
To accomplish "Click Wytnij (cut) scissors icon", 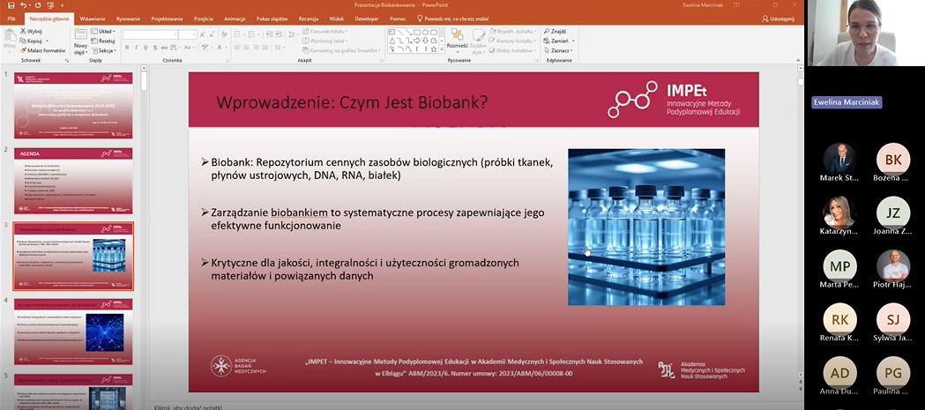I will (22, 30).
